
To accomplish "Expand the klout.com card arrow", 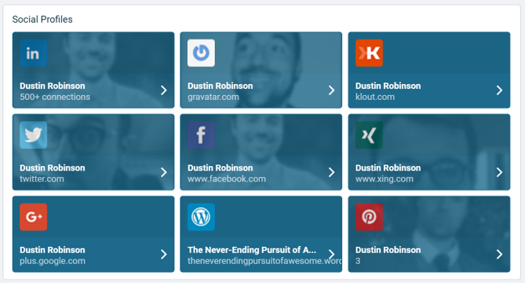I will click(x=500, y=90).
